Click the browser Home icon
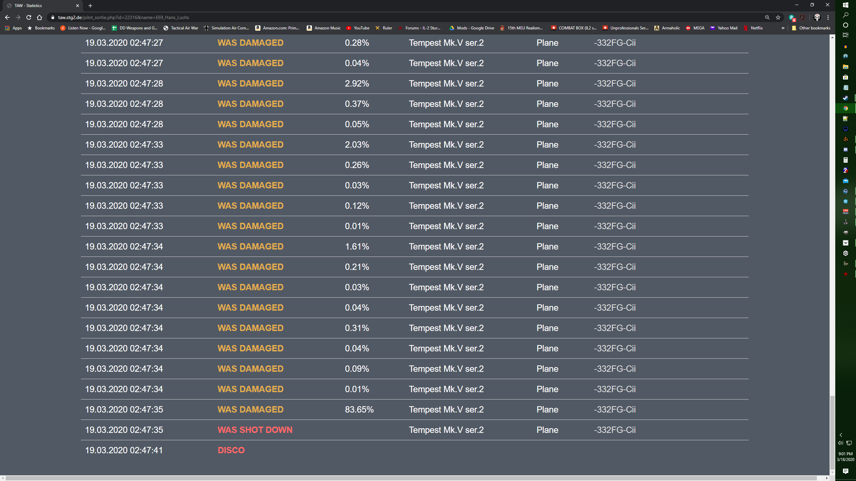 point(39,17)
